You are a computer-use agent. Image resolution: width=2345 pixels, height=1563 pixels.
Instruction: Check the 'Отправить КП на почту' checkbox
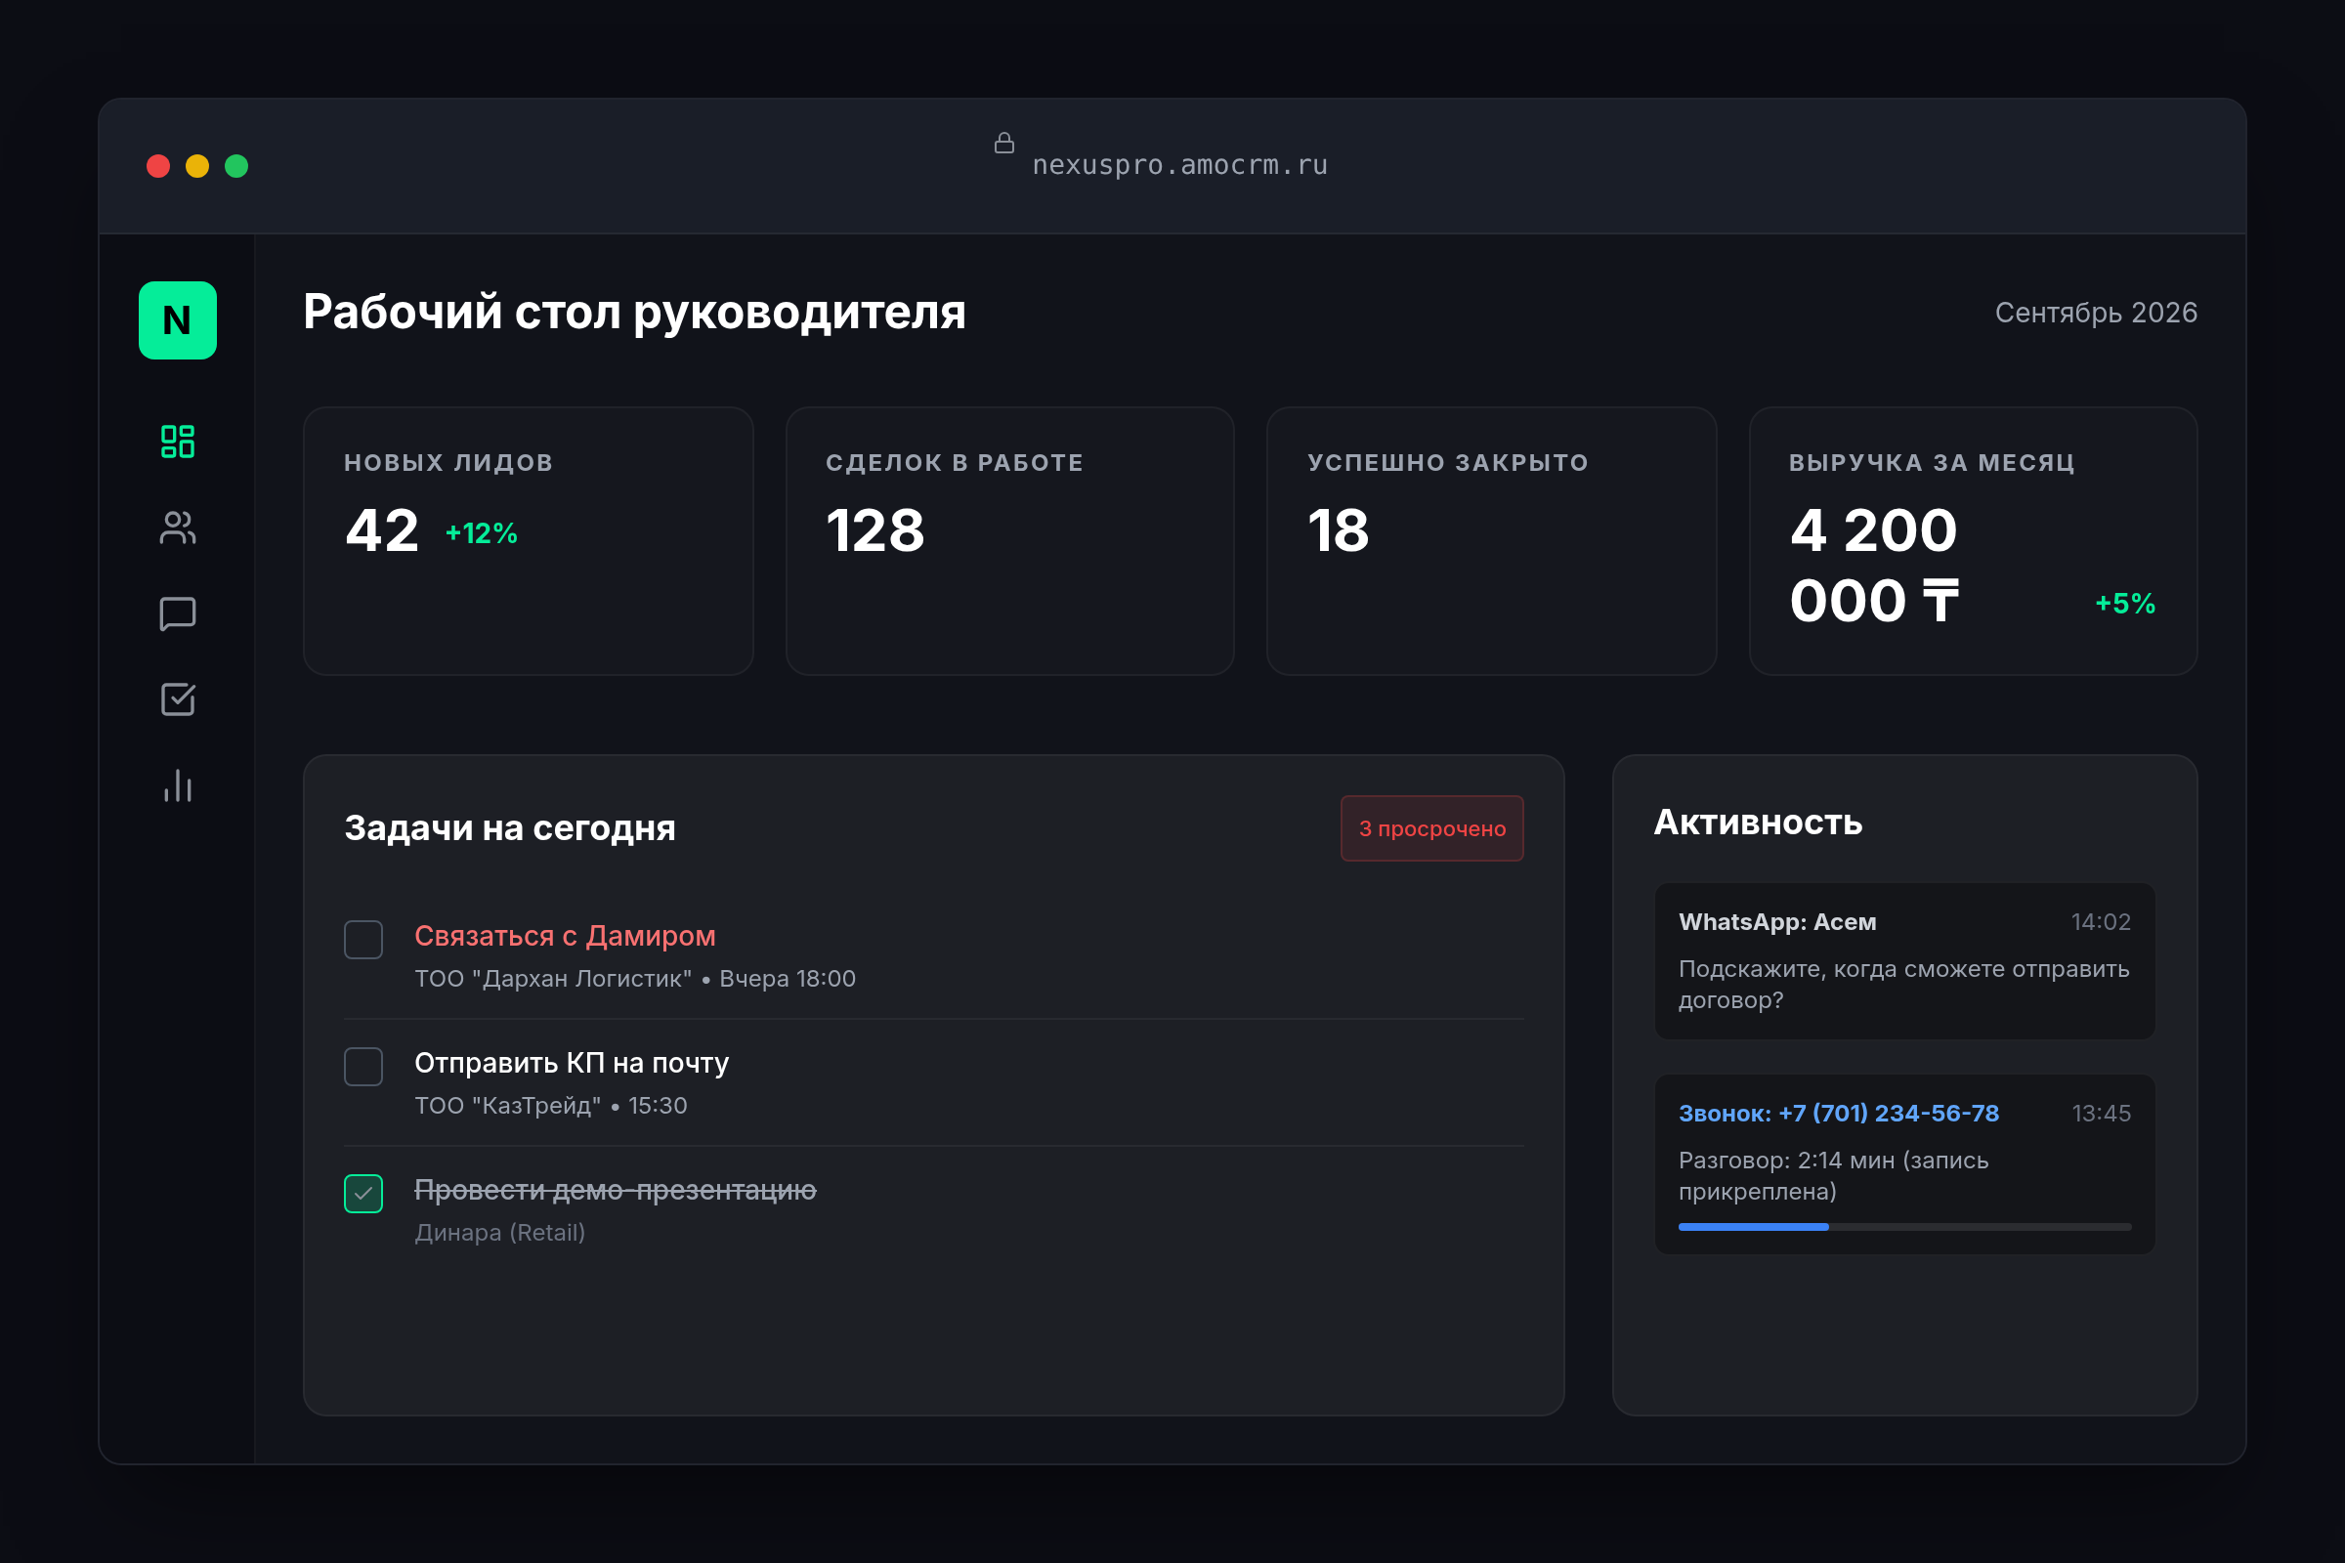click(363, 1066)
